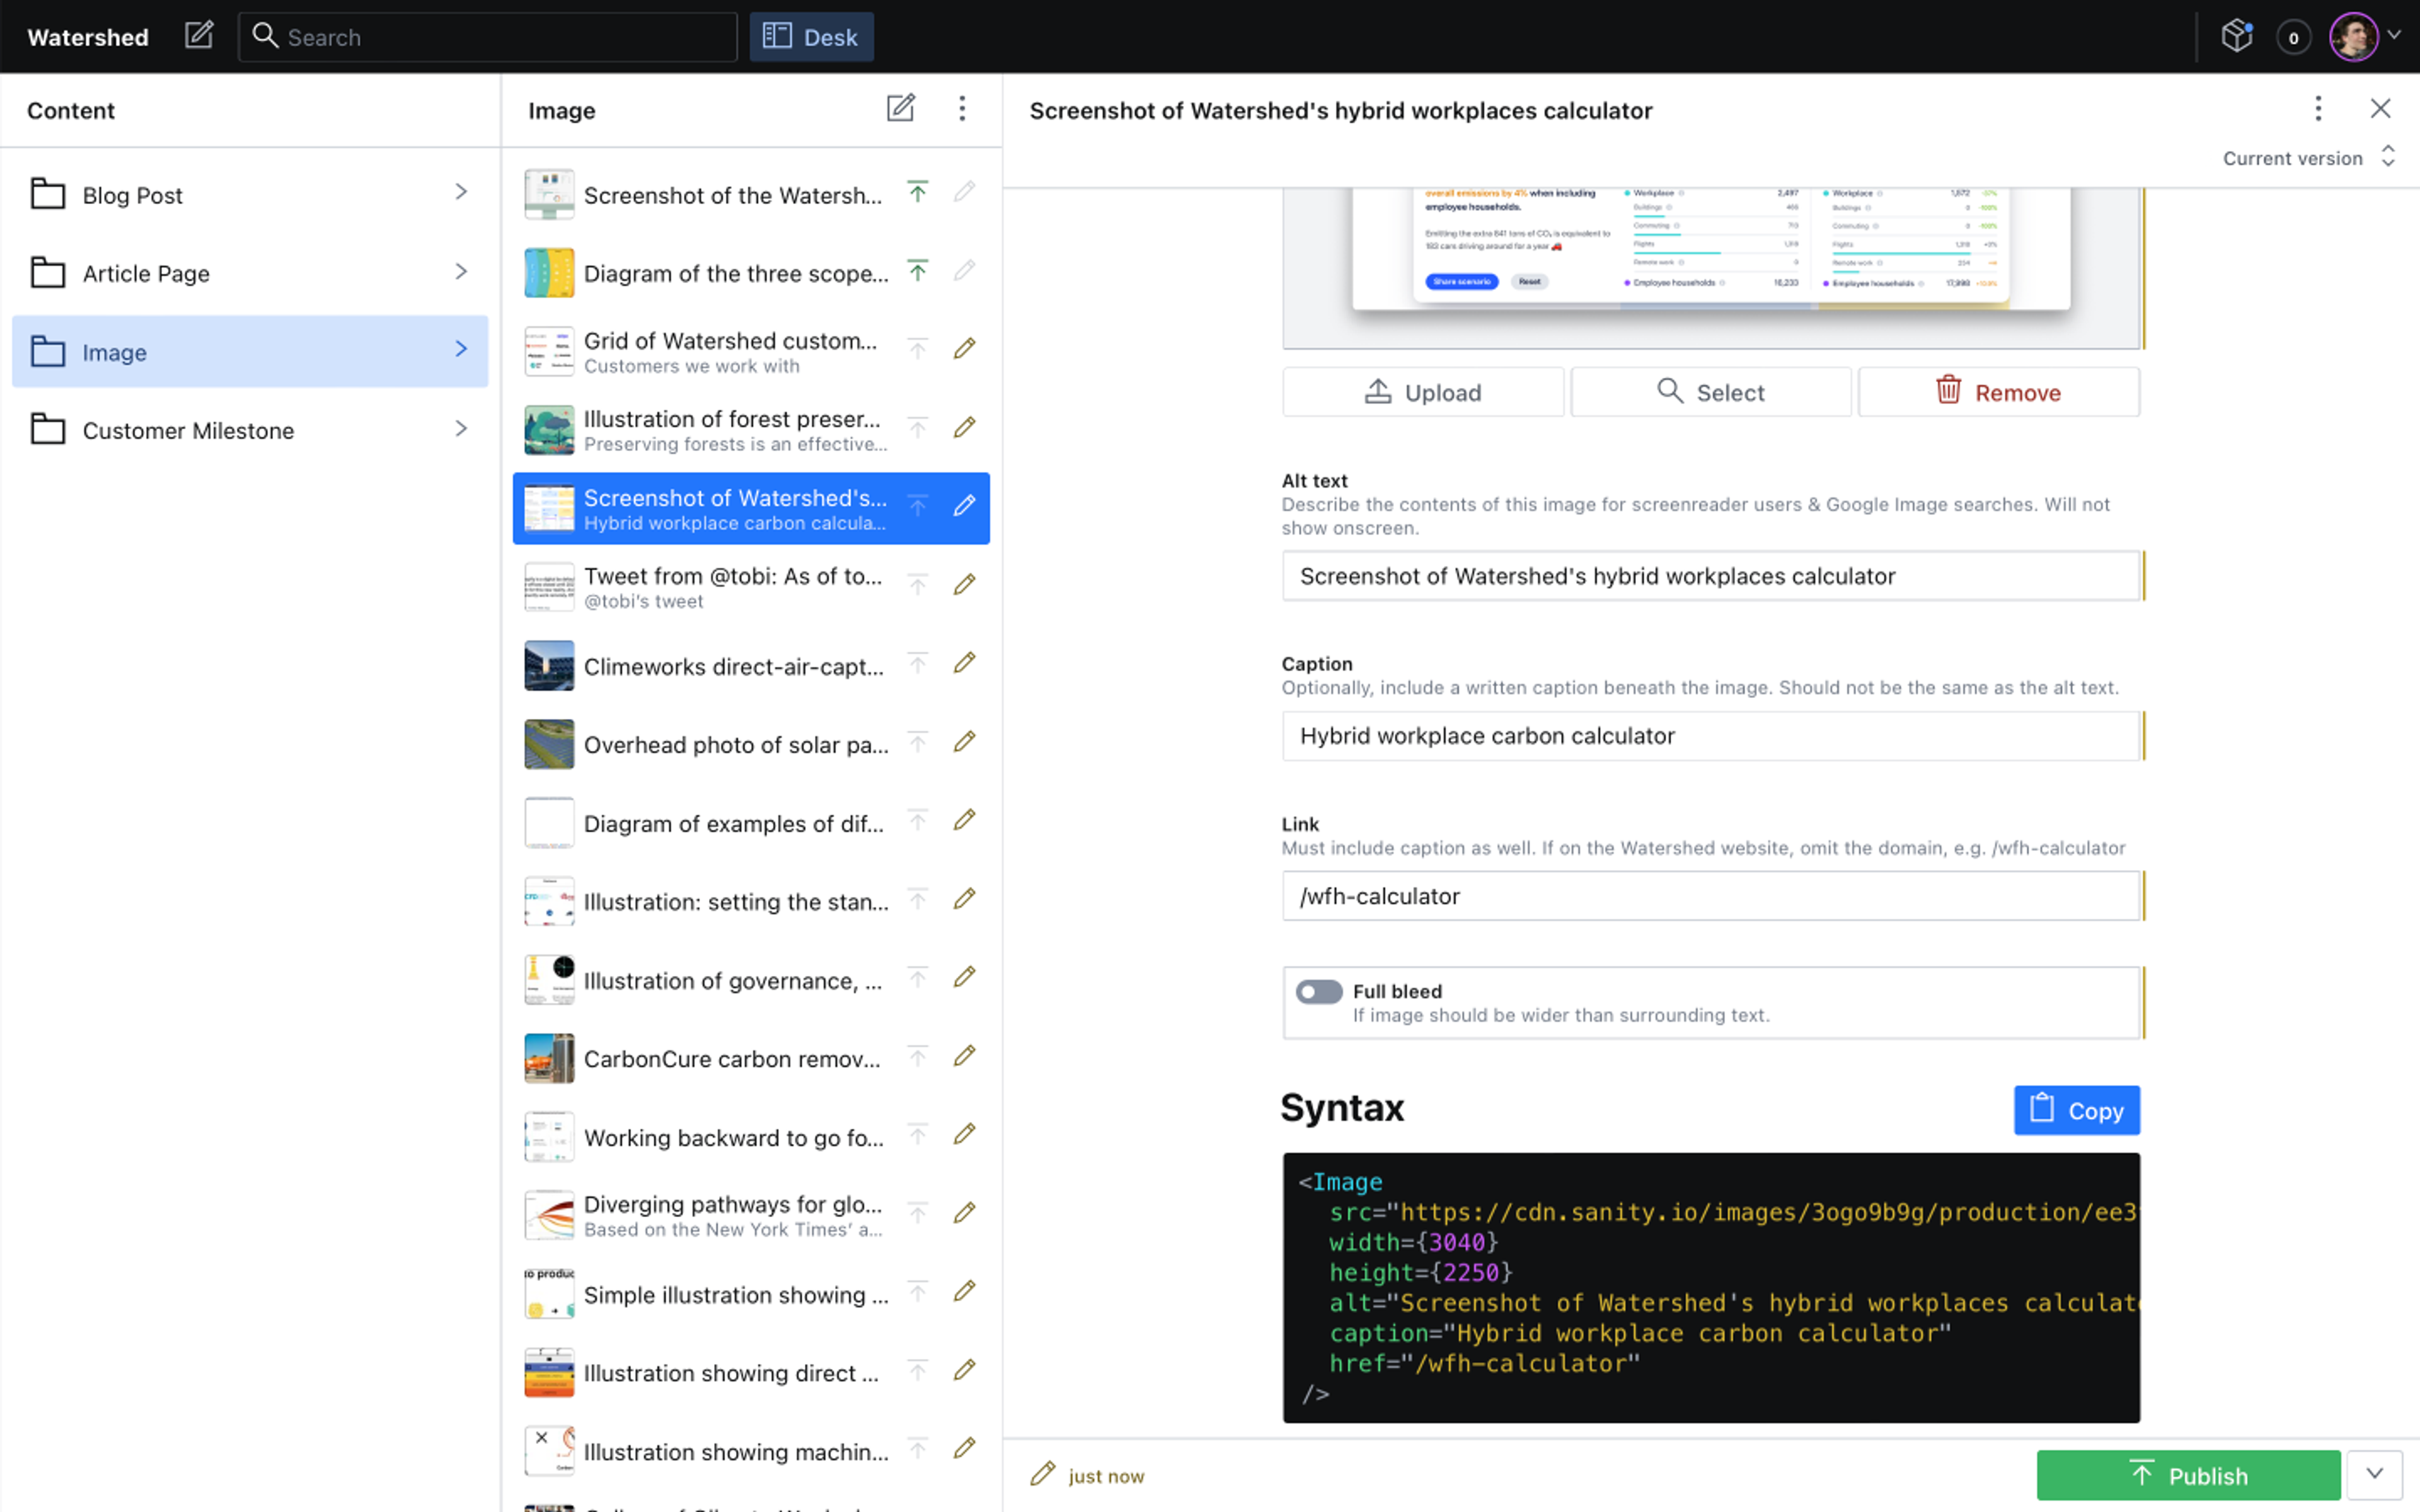Click the package cube icon in top bar

tap(2236, 37)
